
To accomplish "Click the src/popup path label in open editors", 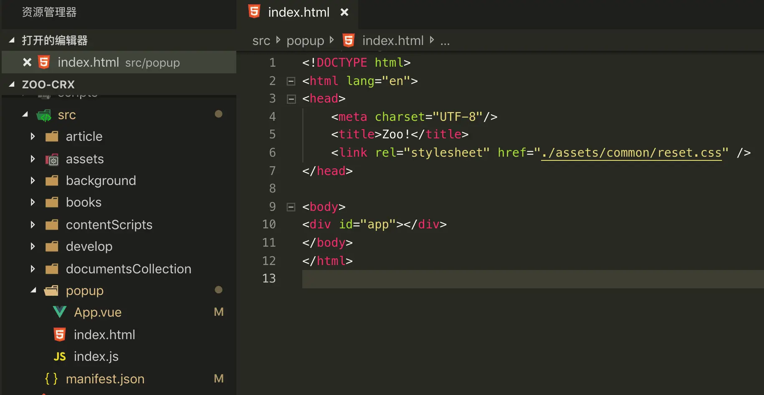I will tap(152, 63).
